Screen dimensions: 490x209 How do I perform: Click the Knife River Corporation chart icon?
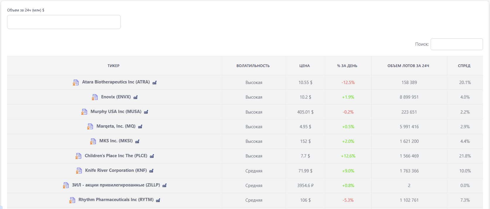(151, 171)
